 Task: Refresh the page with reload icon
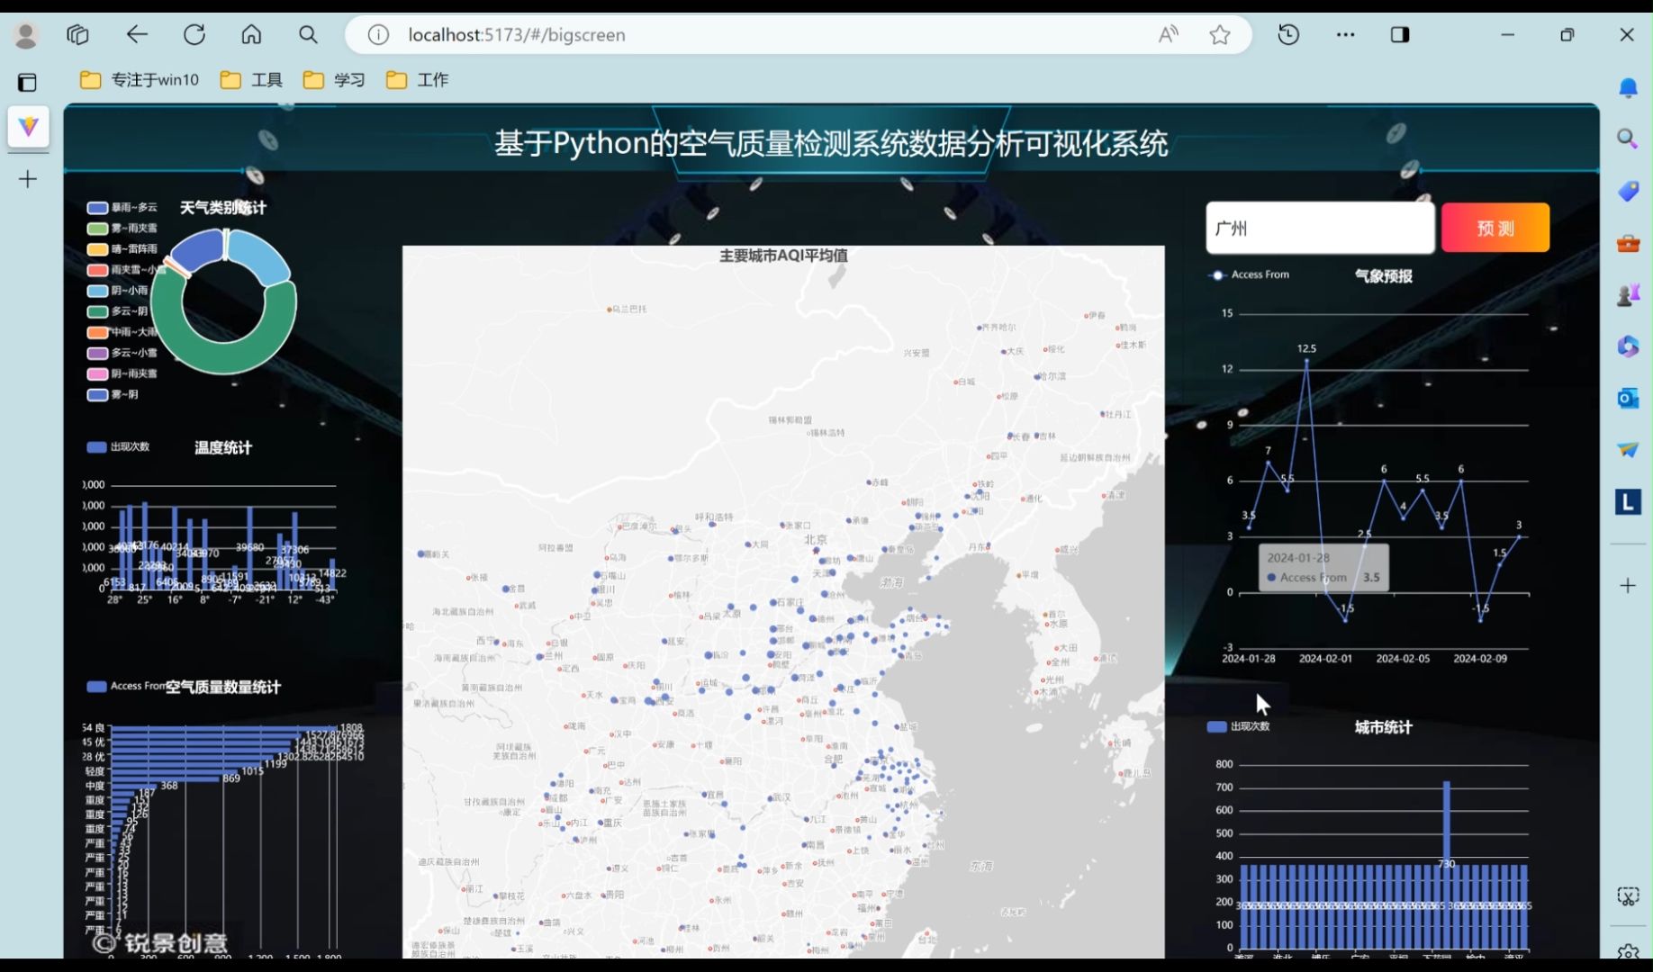pyautogui.click(x=194, y=35)
